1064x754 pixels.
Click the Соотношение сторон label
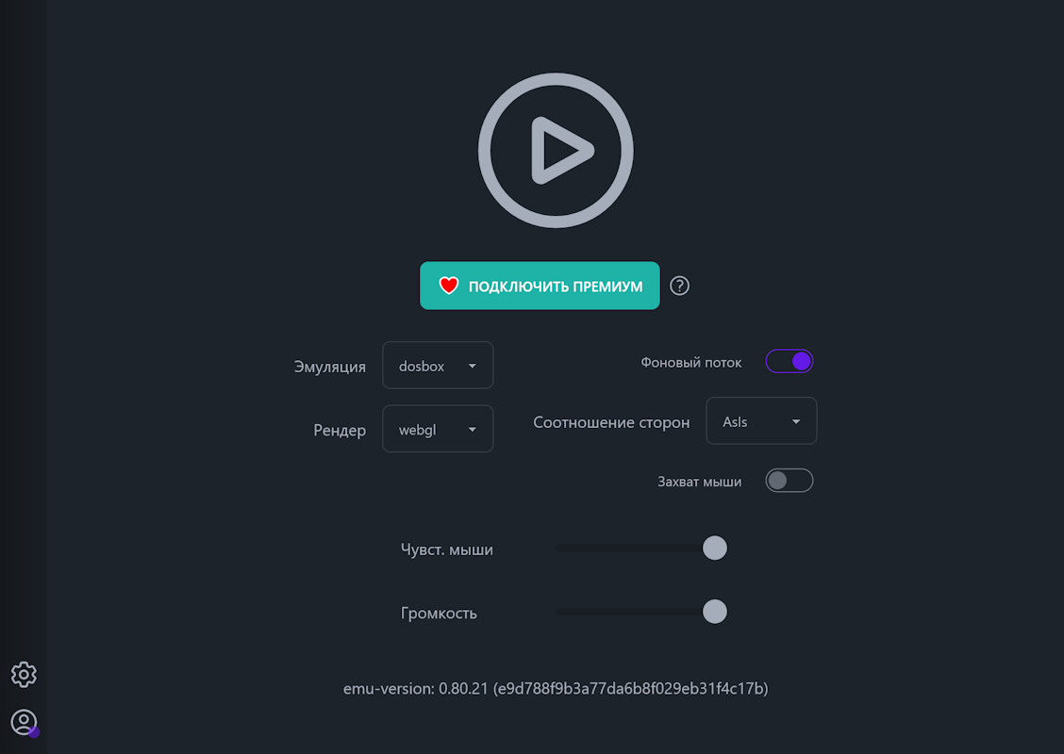click(x=611, y=422)
